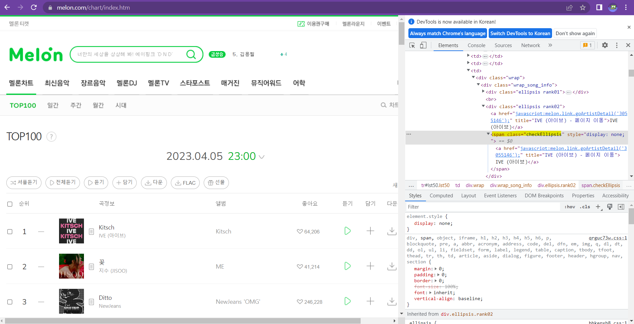Screen dimensions: 634x324
Task: Click Always match Chrome's language button
Action: [x=448, y=33]
